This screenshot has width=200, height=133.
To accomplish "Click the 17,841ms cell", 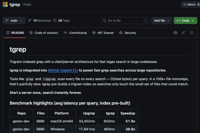I will (x=87, y=129).
